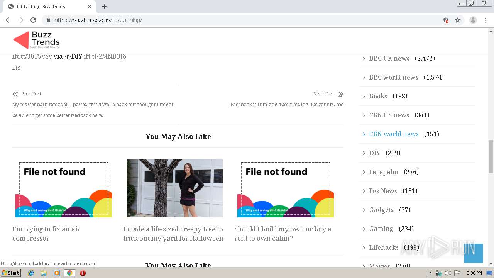Click the taskbar clock showing 3:08 PM
The width and height of the screenshot is (494, 278).
coord(474,273)
